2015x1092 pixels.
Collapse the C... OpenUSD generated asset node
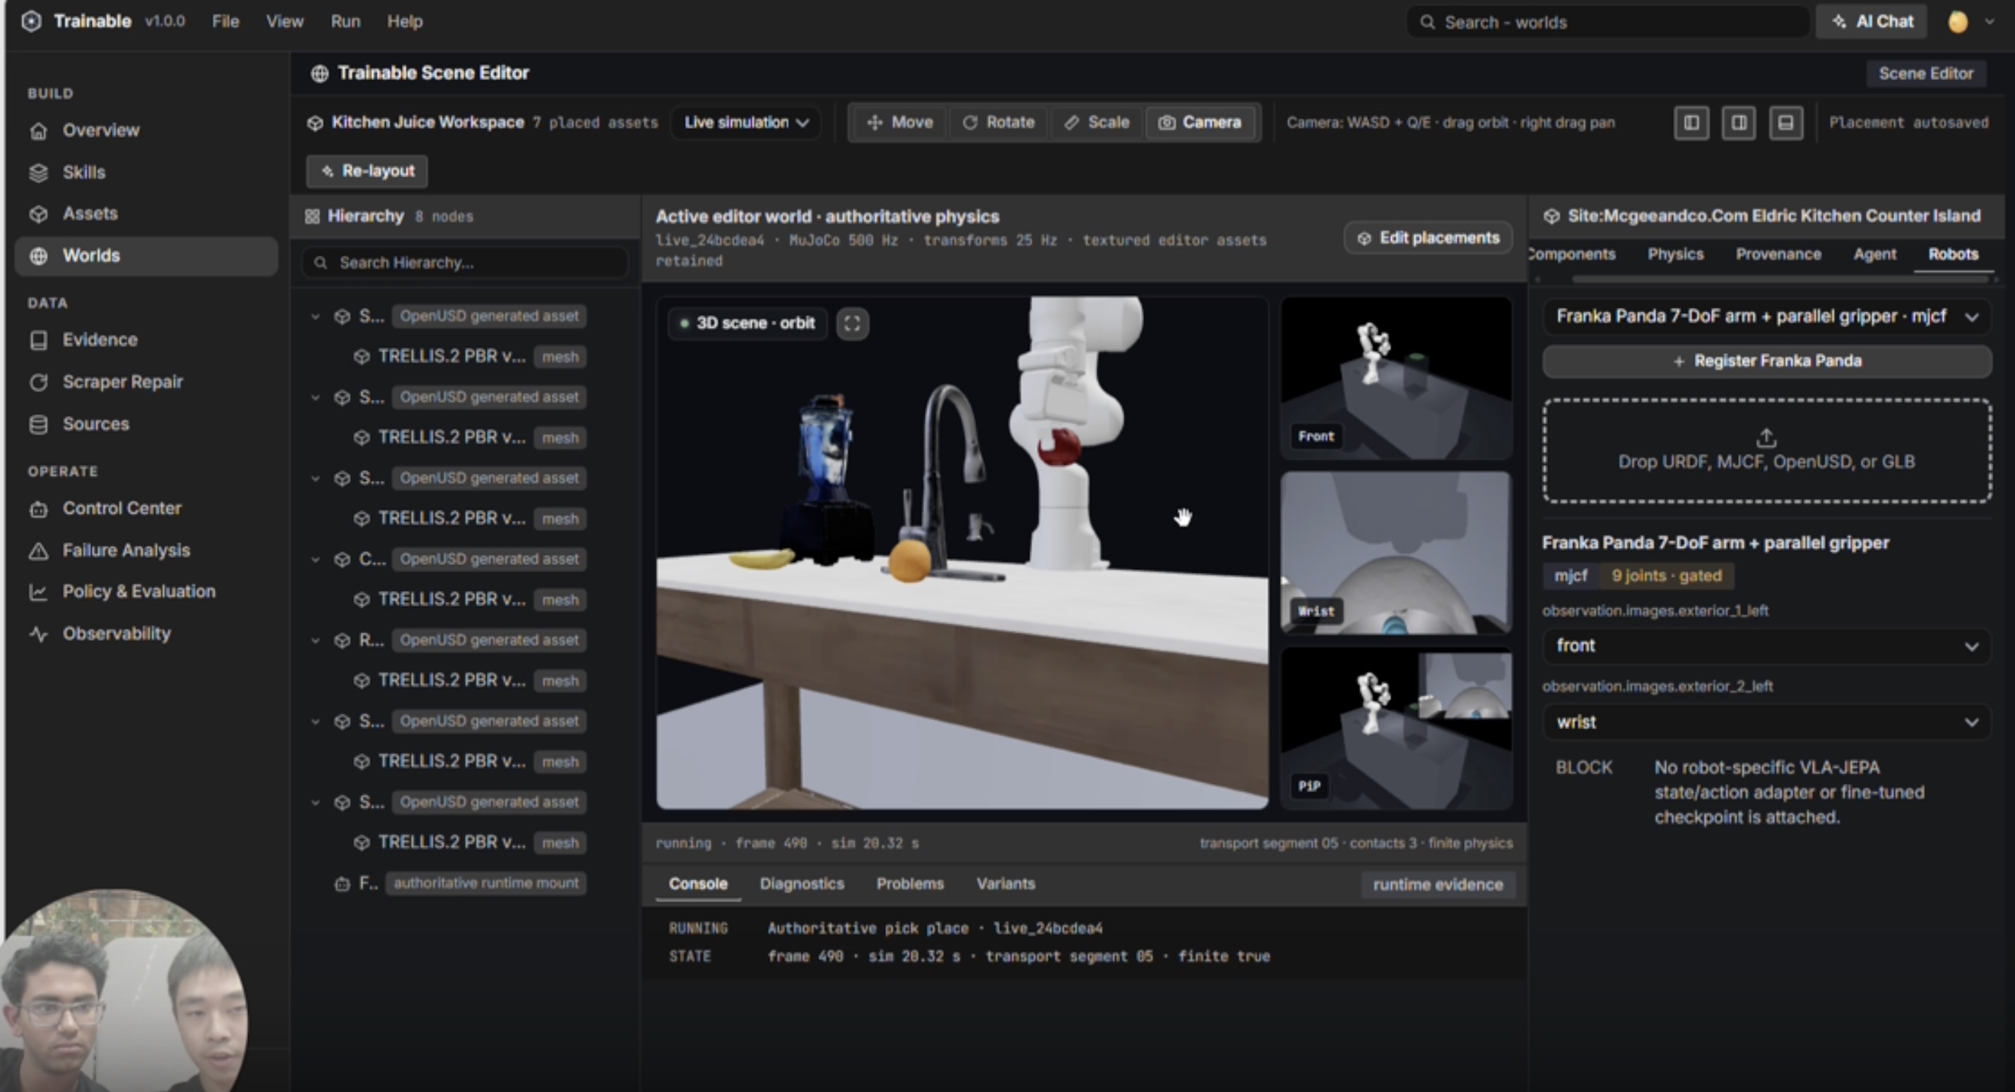(x=315, y=559)
